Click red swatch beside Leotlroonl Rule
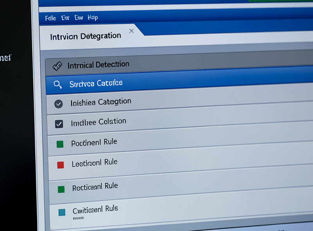Image resolution: width=313 pixels, height=231 pixels. point(61,165)
